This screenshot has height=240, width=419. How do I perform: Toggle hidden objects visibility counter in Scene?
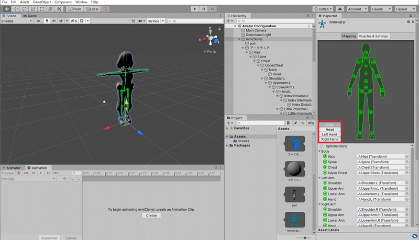(74, 21)
